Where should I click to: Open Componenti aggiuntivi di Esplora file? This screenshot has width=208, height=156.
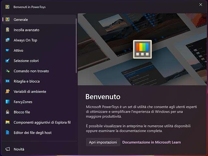(x=39, y=122)
